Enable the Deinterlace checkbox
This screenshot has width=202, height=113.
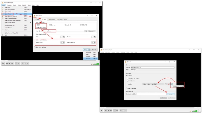pos(128,81)
